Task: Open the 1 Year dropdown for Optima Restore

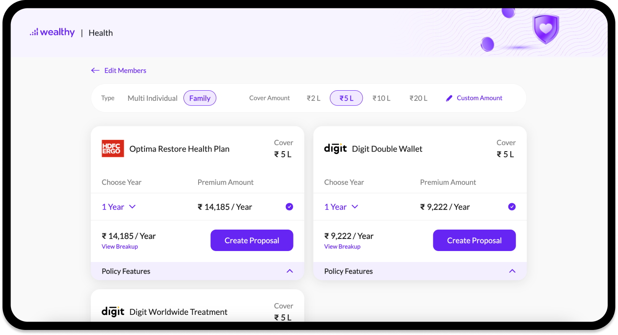Action: 119,207
